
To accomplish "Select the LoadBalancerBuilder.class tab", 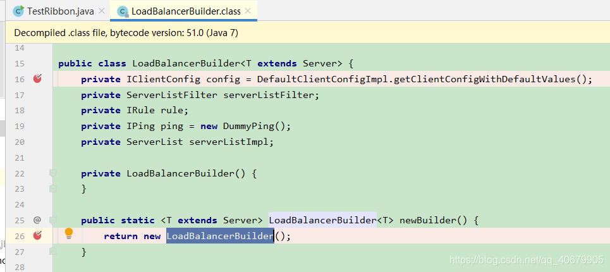I will 183,11.
